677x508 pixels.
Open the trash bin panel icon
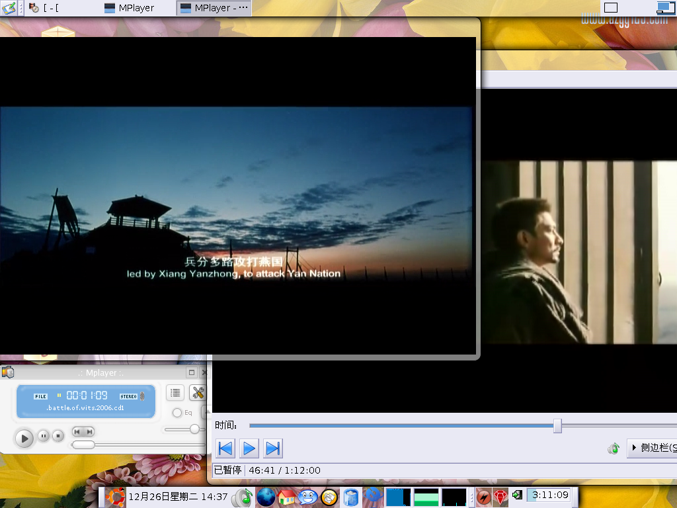coord(351,497)
